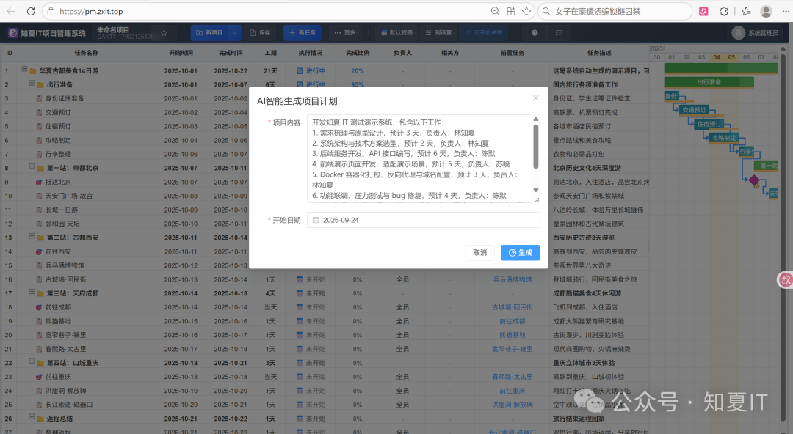Select the 身份证件准备 task row
This screenshot has height=434, width=793.
(x=65, y=98)
